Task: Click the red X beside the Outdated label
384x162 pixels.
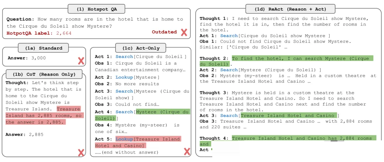Action: (184, 32)
